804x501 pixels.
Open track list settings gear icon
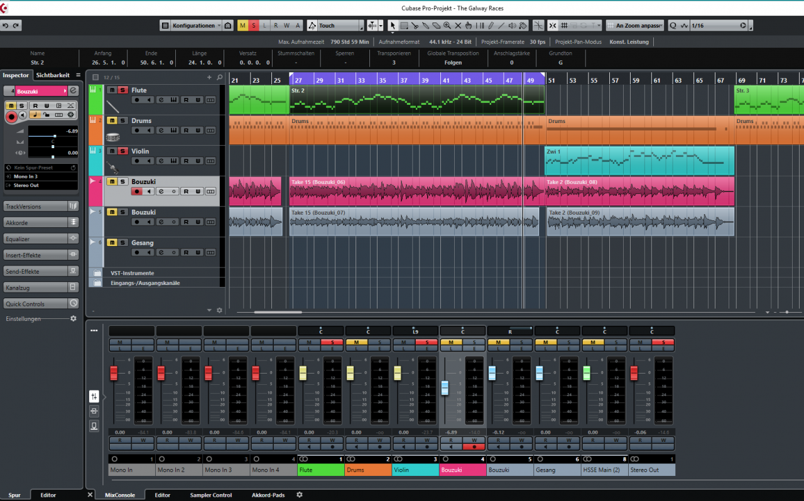pyautogui.click(x=219, y=310)
